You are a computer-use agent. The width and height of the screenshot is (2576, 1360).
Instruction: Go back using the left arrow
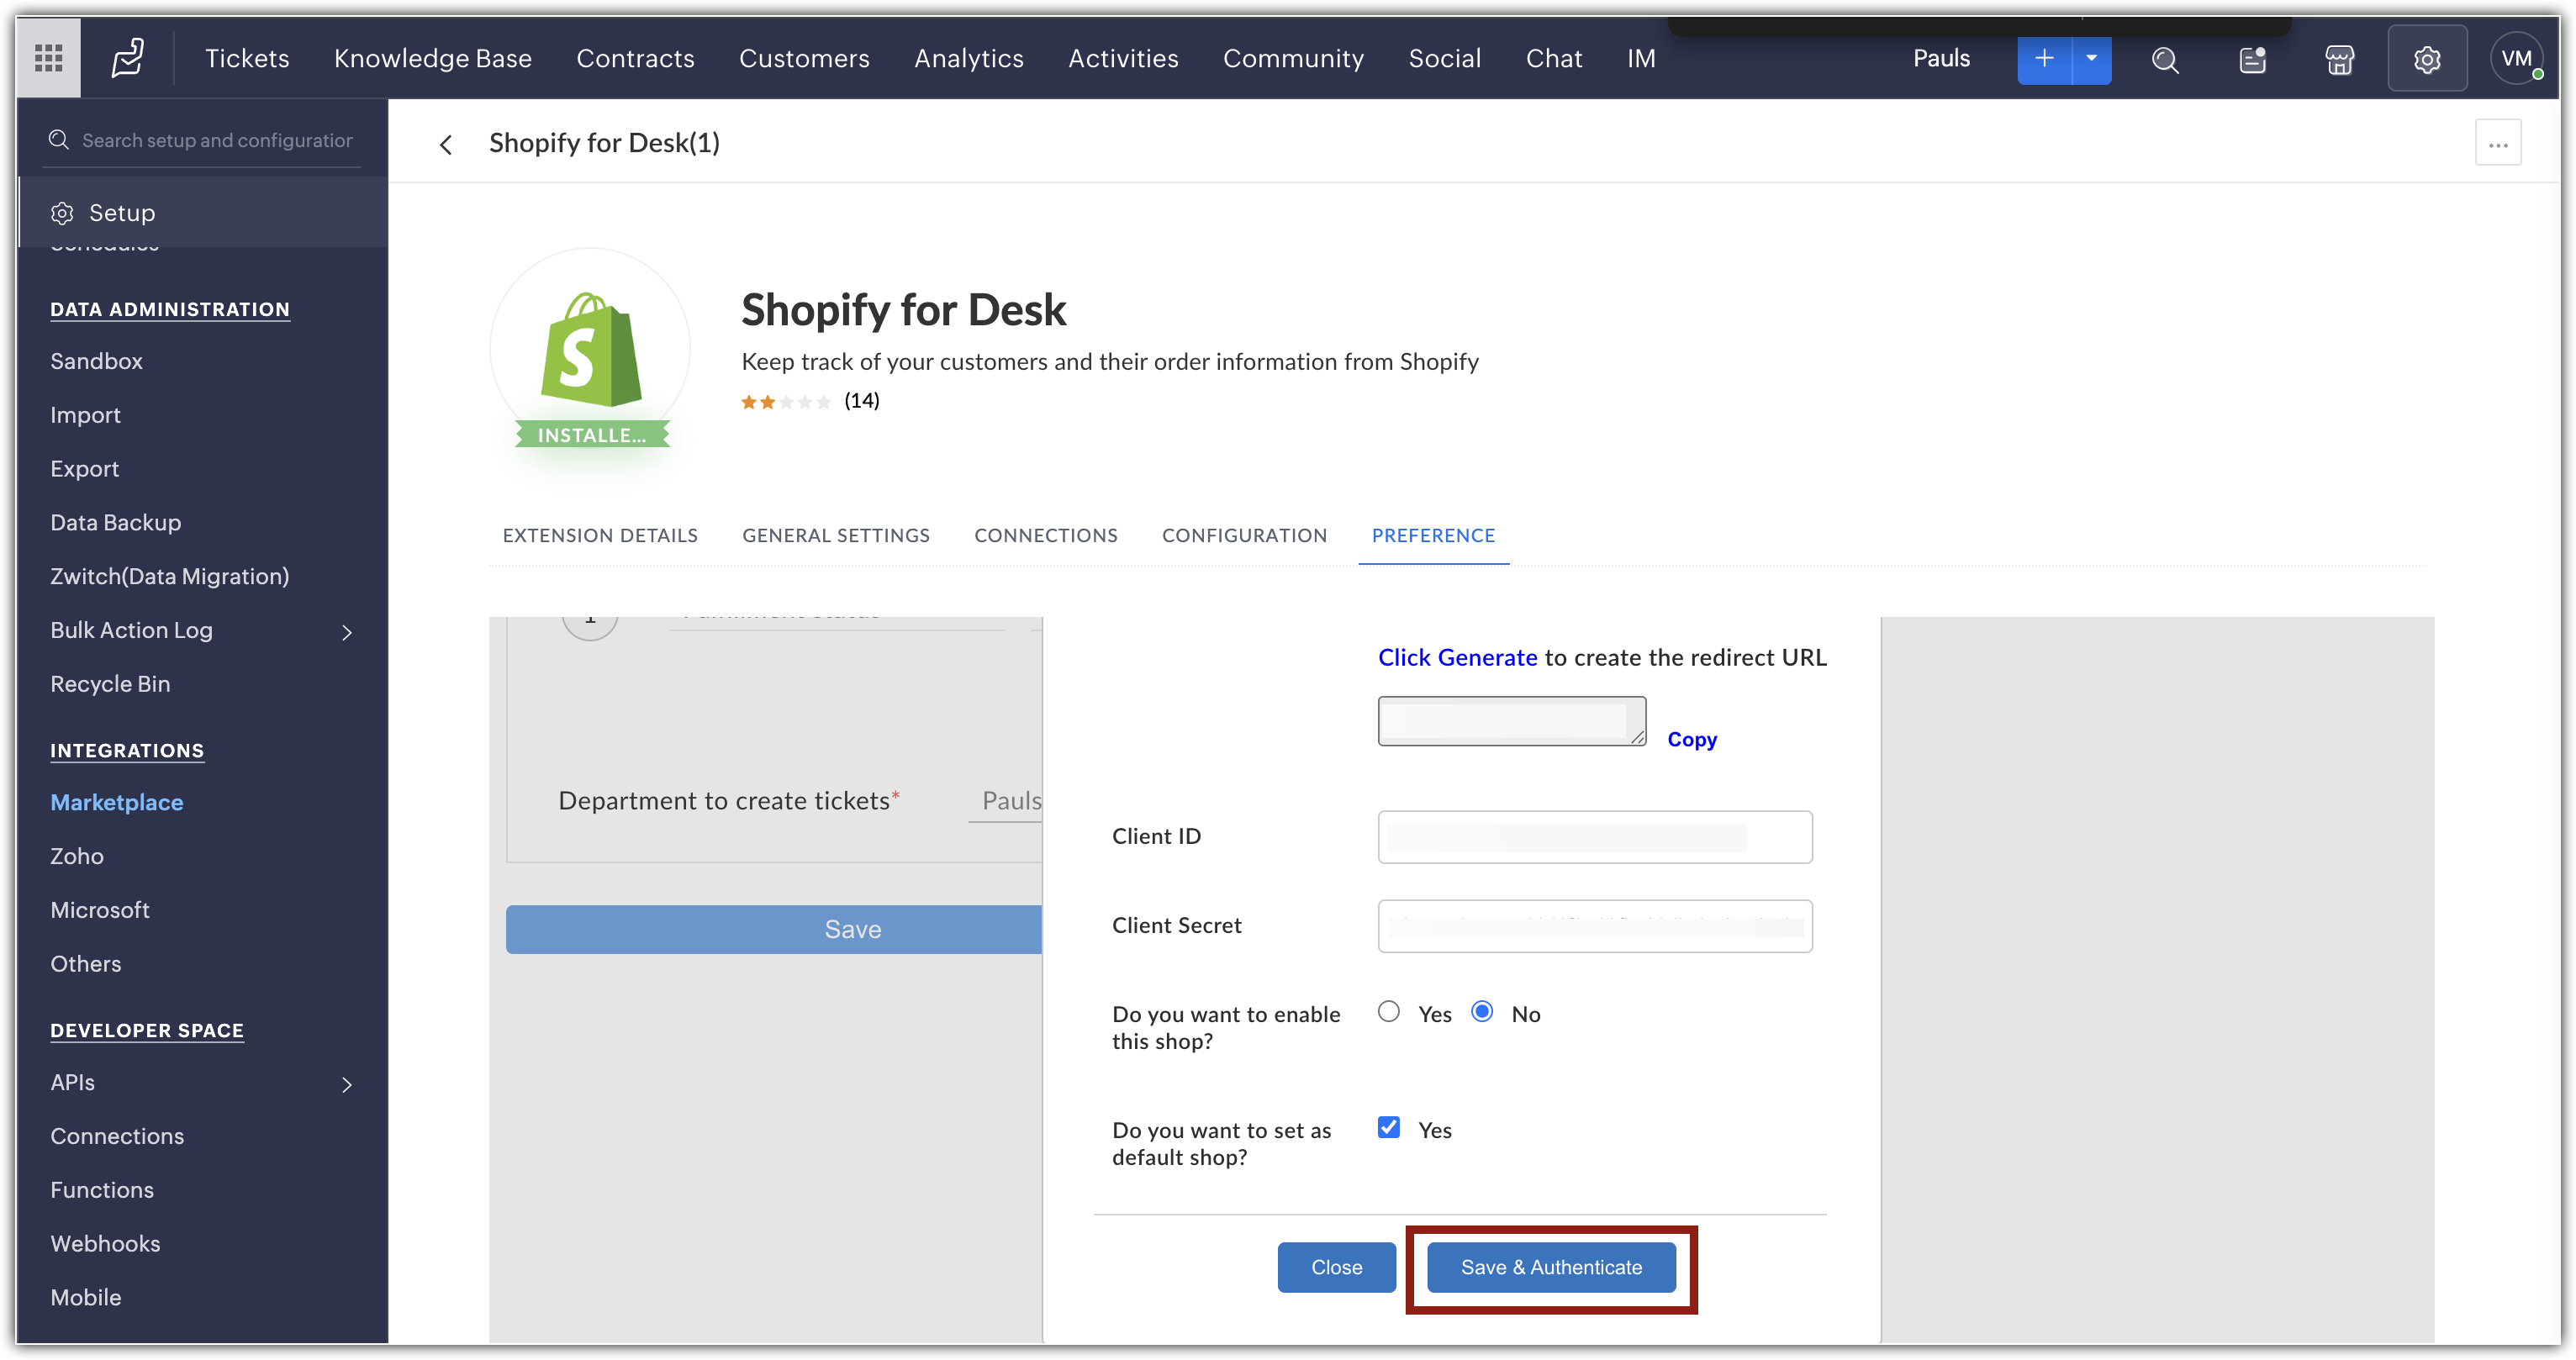[446, 145]
